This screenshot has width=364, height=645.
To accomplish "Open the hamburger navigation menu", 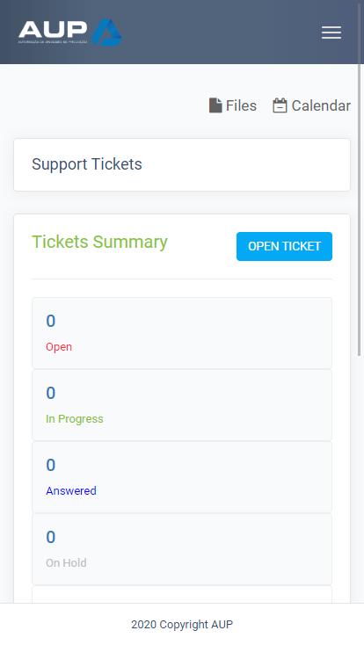I will coord(331,33).
